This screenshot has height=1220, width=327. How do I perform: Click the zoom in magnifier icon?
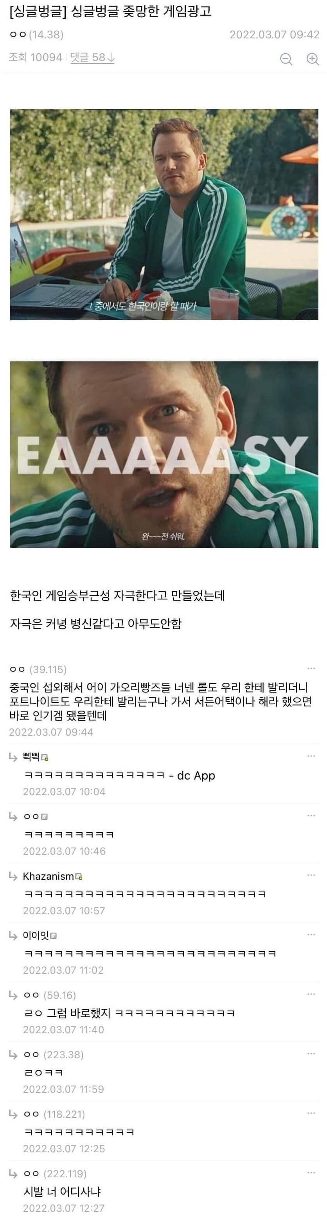[x=313, y=59]
